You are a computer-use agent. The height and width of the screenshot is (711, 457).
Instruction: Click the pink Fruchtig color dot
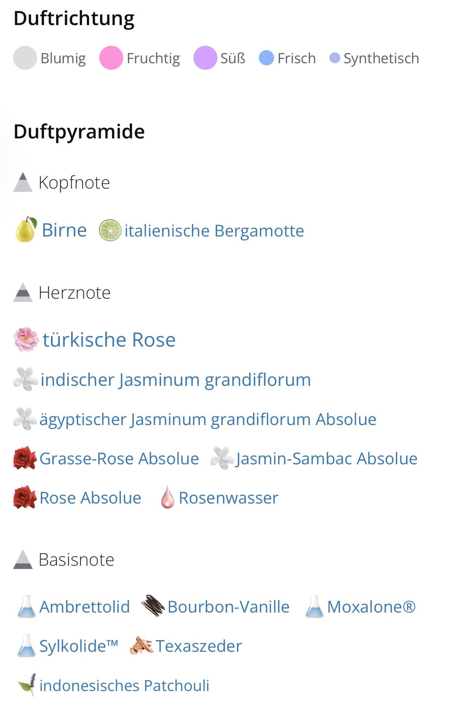[111, 58]
